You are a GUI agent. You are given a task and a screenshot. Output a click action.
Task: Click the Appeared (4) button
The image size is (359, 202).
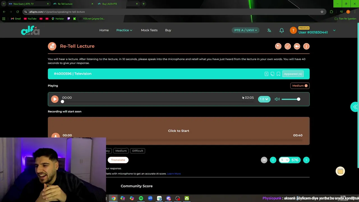click(x=293, y=74)
